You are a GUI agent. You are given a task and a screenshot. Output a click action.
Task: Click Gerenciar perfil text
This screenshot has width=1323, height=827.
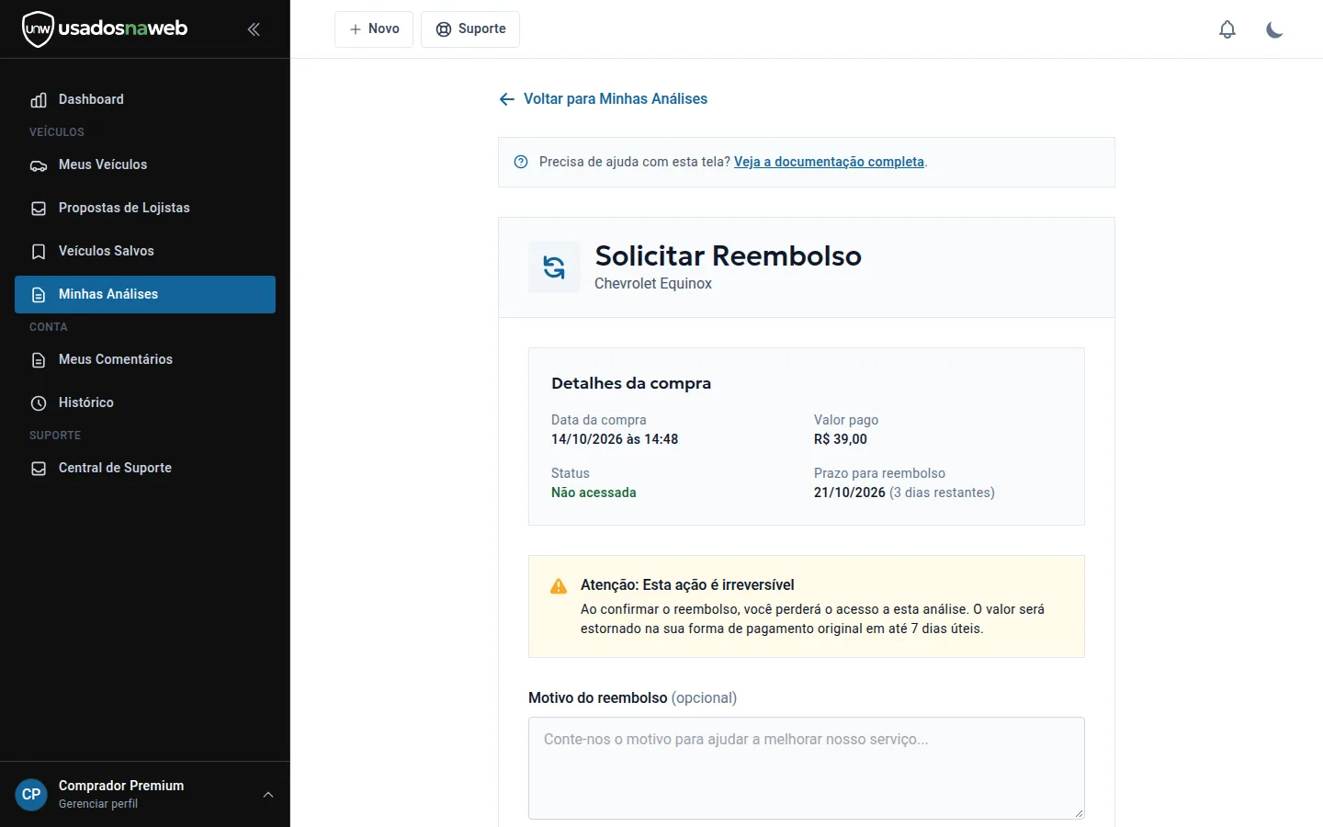(98, 804)
